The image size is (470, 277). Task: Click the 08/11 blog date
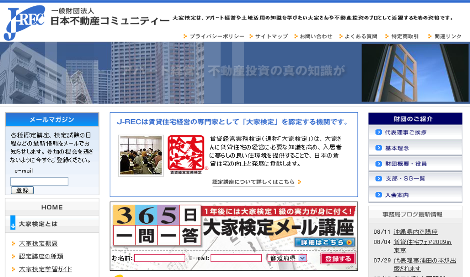point(382,232)
